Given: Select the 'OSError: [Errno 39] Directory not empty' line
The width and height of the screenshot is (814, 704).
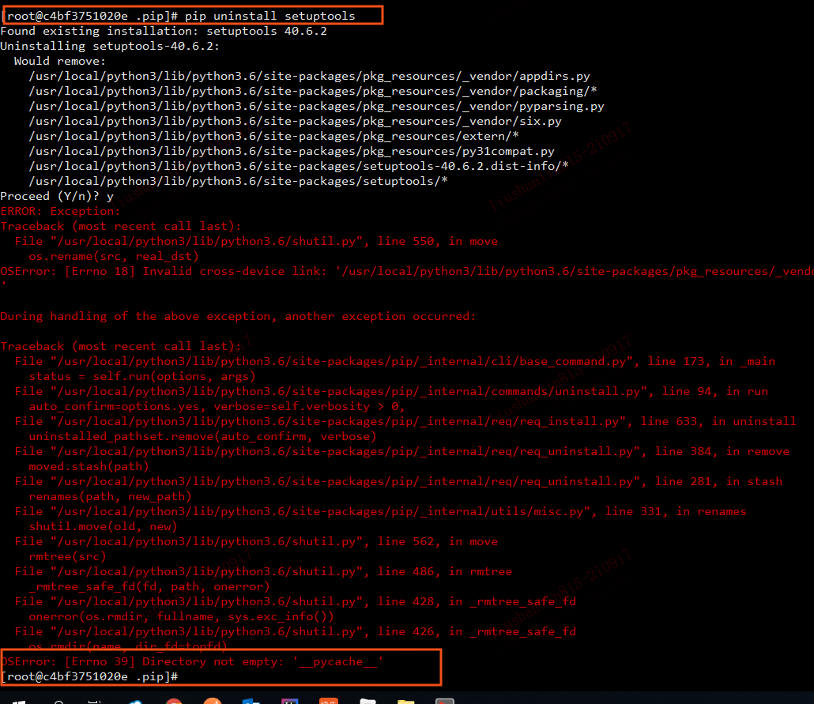Looking at the screenshot, I should point(192,662).
